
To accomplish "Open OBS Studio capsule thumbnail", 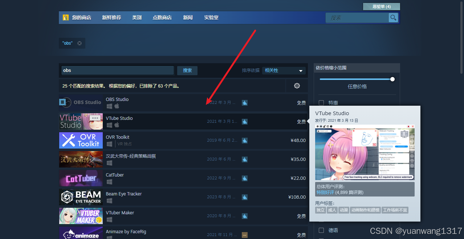I will point(81,102).
